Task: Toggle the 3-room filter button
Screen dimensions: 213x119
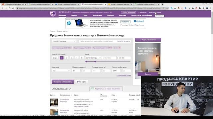Action: [72, 58]
